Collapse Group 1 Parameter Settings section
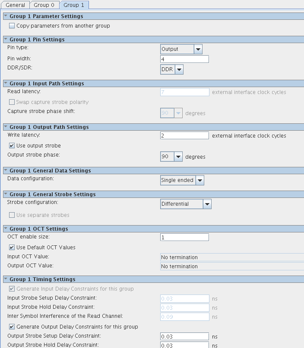Viewport: 304px width, 348px height. [x=6, y=16]
